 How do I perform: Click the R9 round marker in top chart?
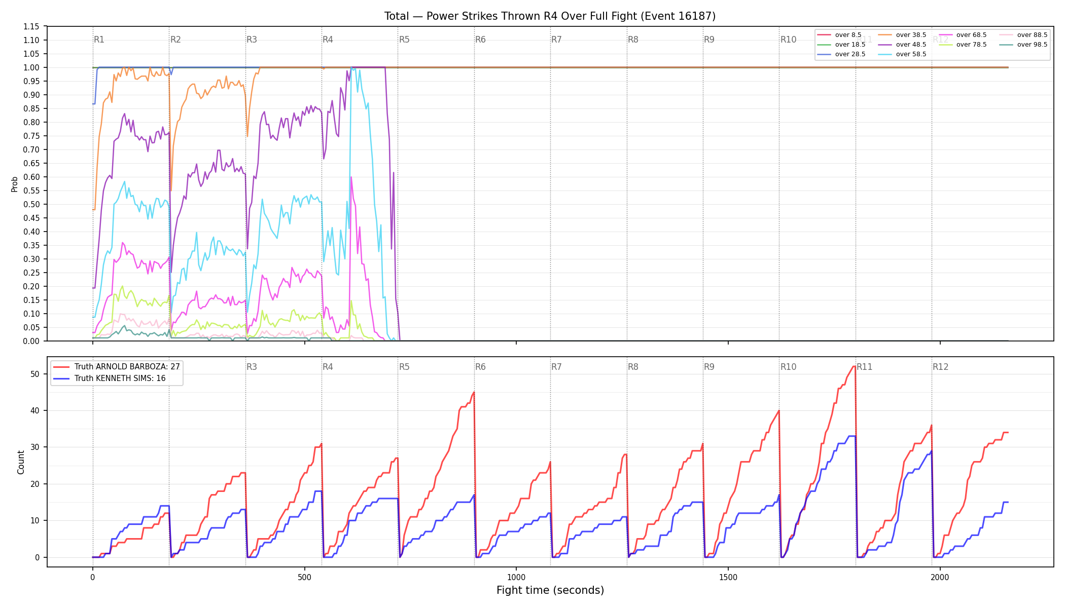(x=709, y=40)
